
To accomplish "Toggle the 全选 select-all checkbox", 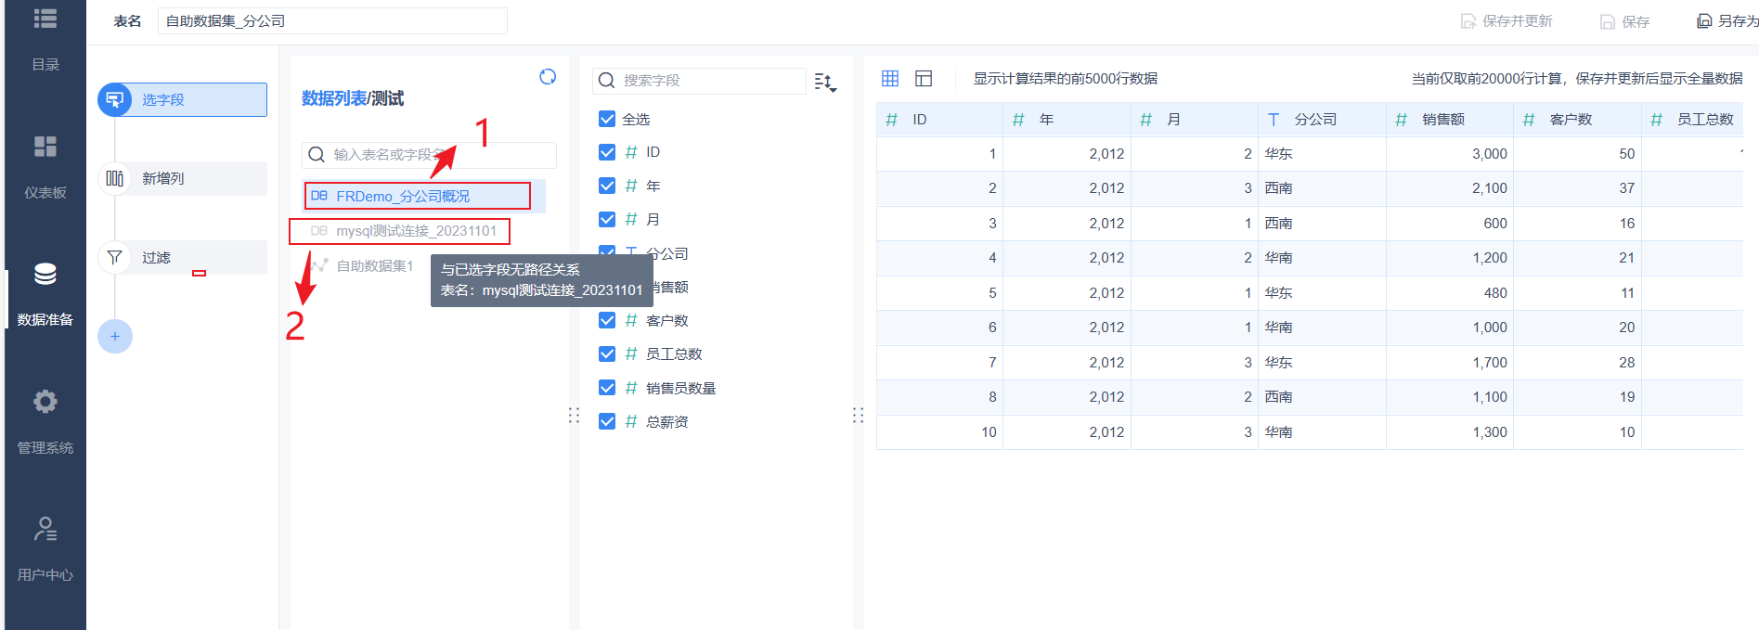I will point(607,119).
